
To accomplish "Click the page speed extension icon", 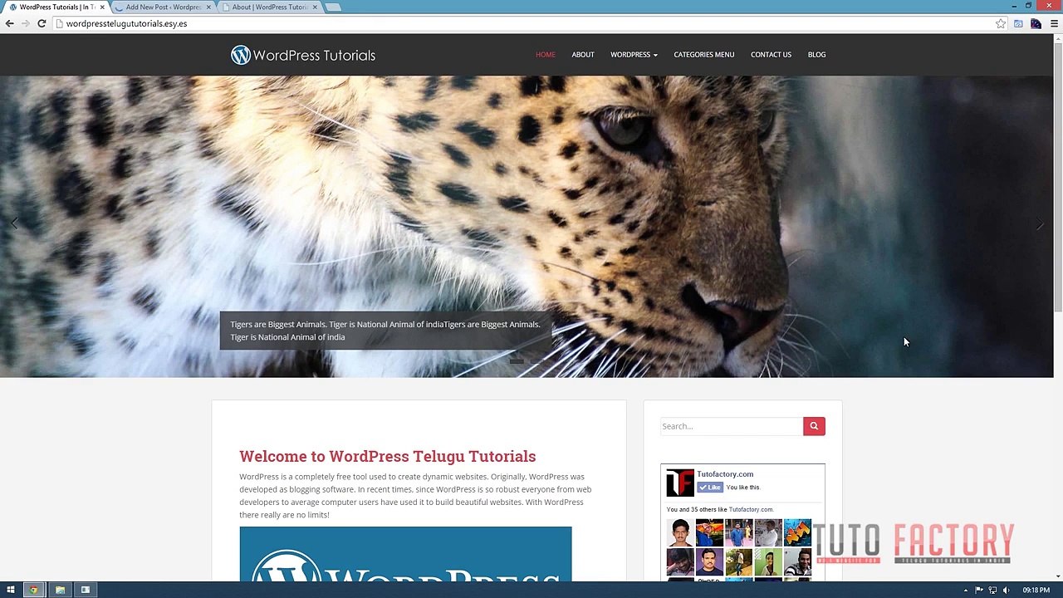I will click(x=1018, y=23).
